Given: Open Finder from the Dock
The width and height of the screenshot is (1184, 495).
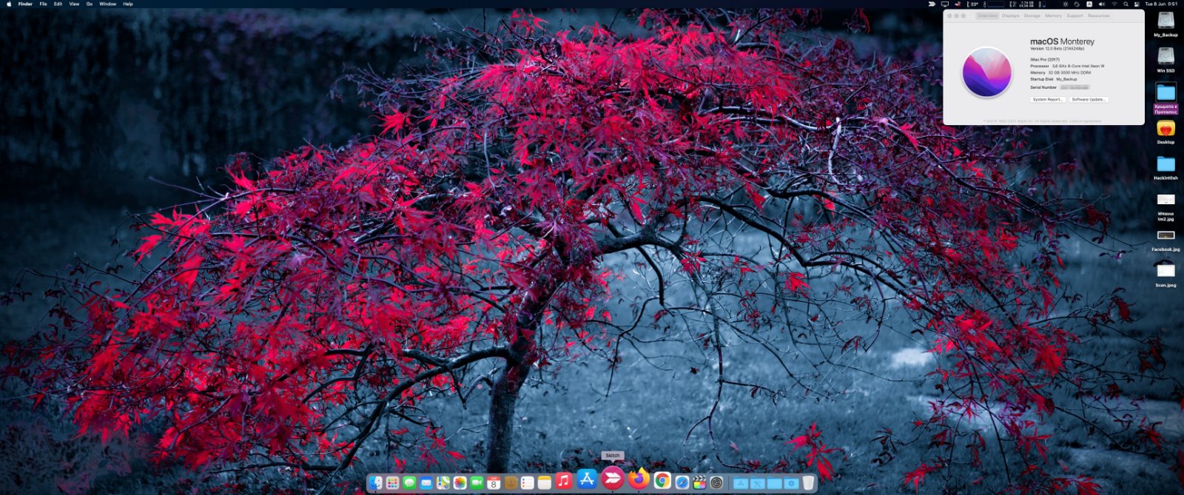Looking at the screenshot, I should pyautogui.click(x=375, y=482).
